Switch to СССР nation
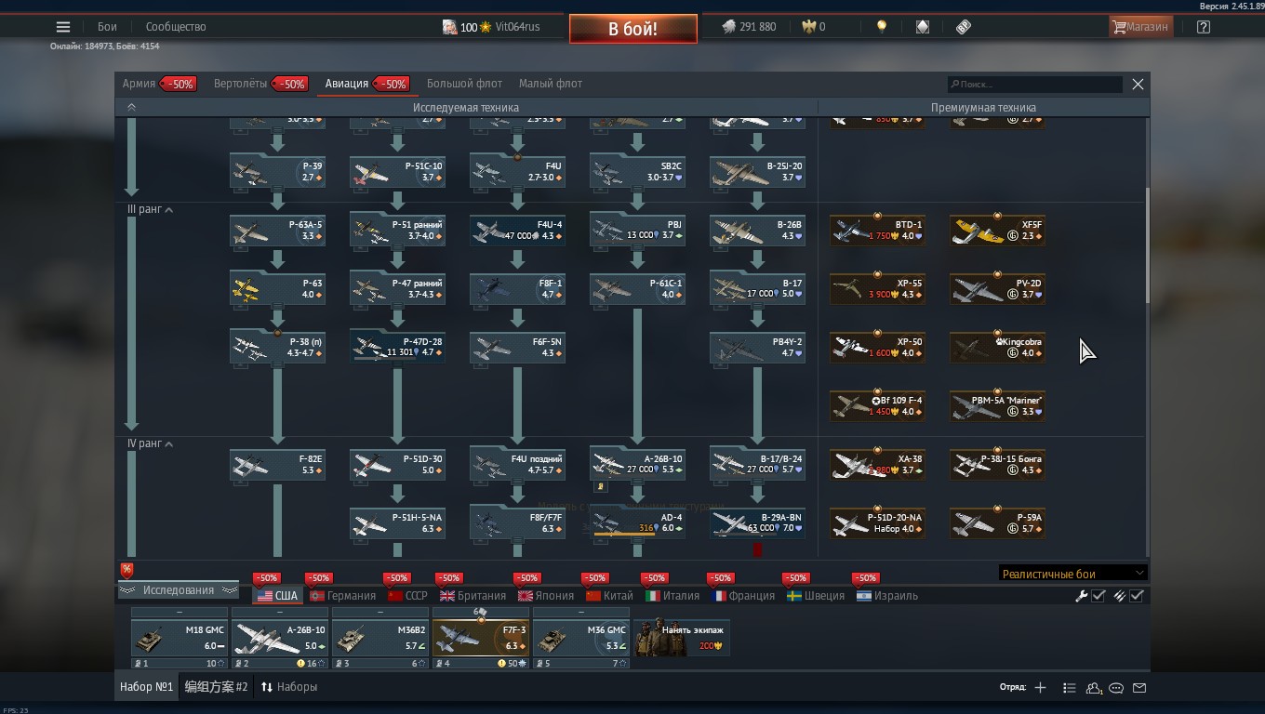The image size is (1265, 714). coord(407,596)
